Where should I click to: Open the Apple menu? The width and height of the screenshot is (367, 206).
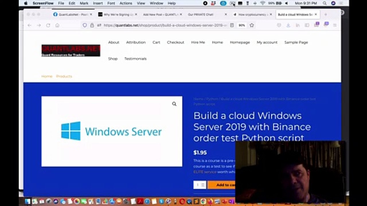pyautogui.click(x=26, y=3)
